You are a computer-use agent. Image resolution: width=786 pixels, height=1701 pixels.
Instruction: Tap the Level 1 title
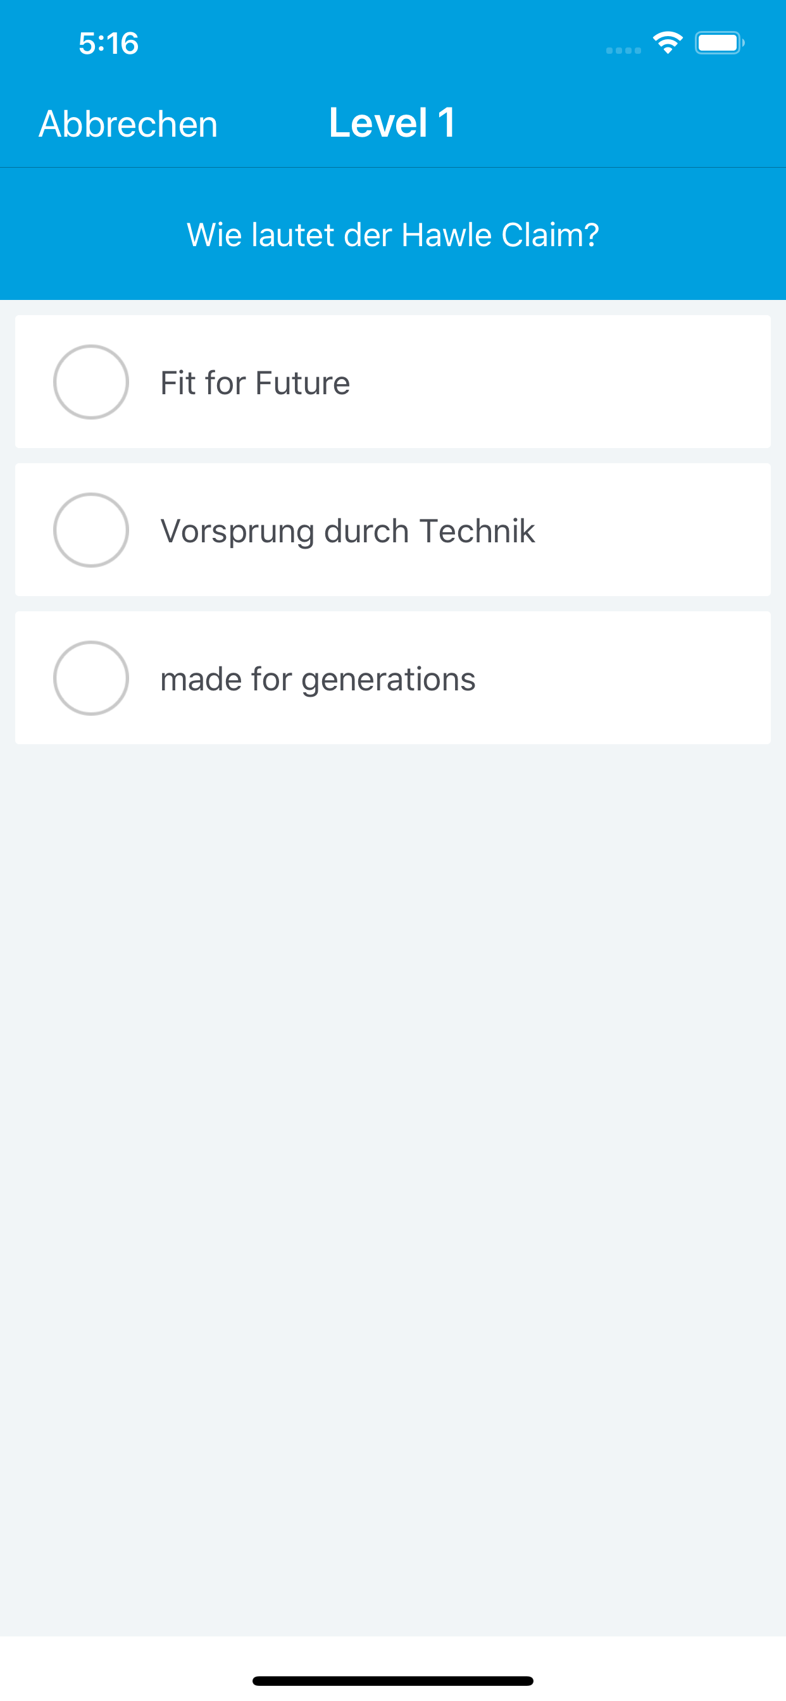[x=392, y=123]
